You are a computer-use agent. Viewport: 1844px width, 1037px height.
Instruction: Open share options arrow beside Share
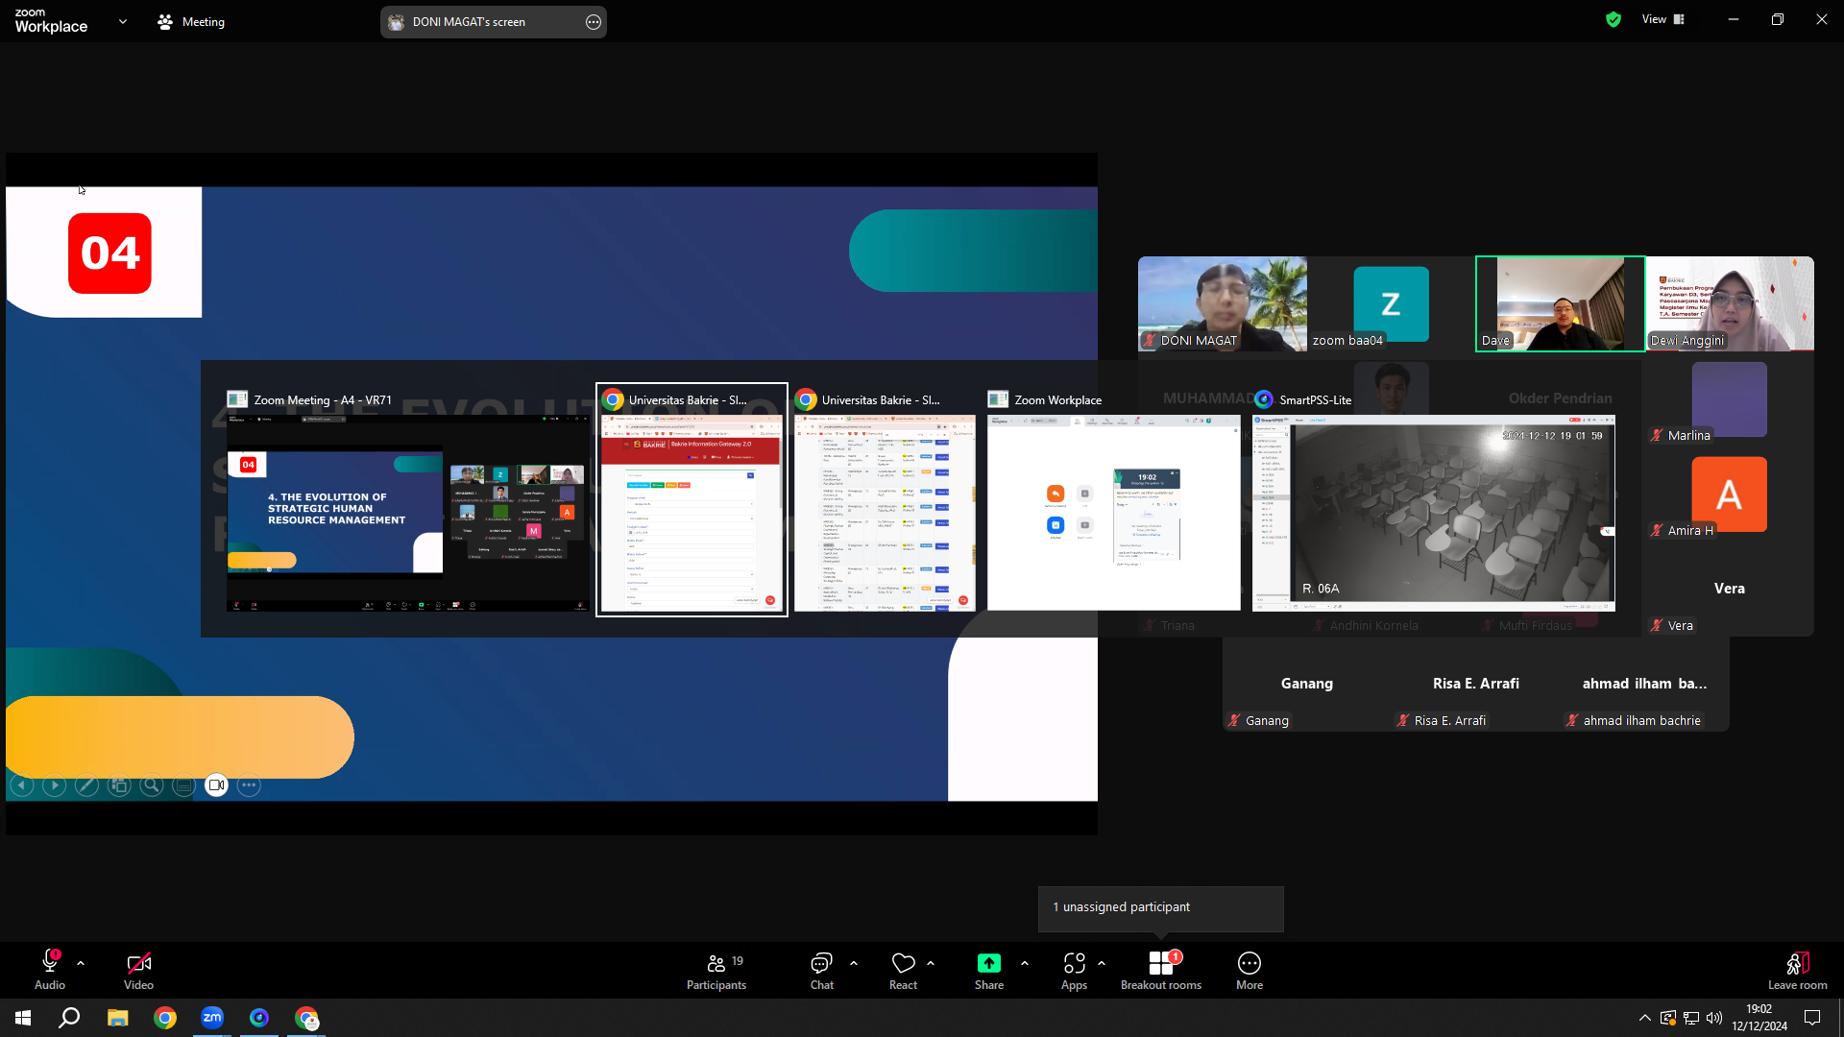pos(1025,963)
